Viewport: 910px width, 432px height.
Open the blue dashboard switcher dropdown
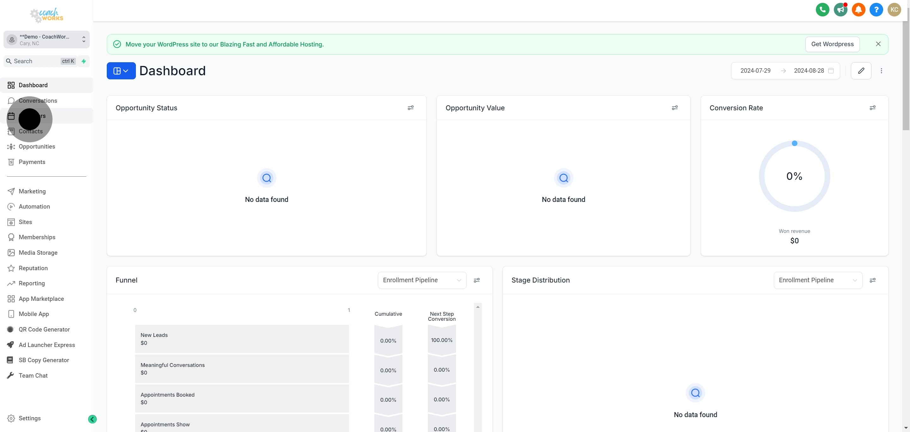tap(121, 71)
